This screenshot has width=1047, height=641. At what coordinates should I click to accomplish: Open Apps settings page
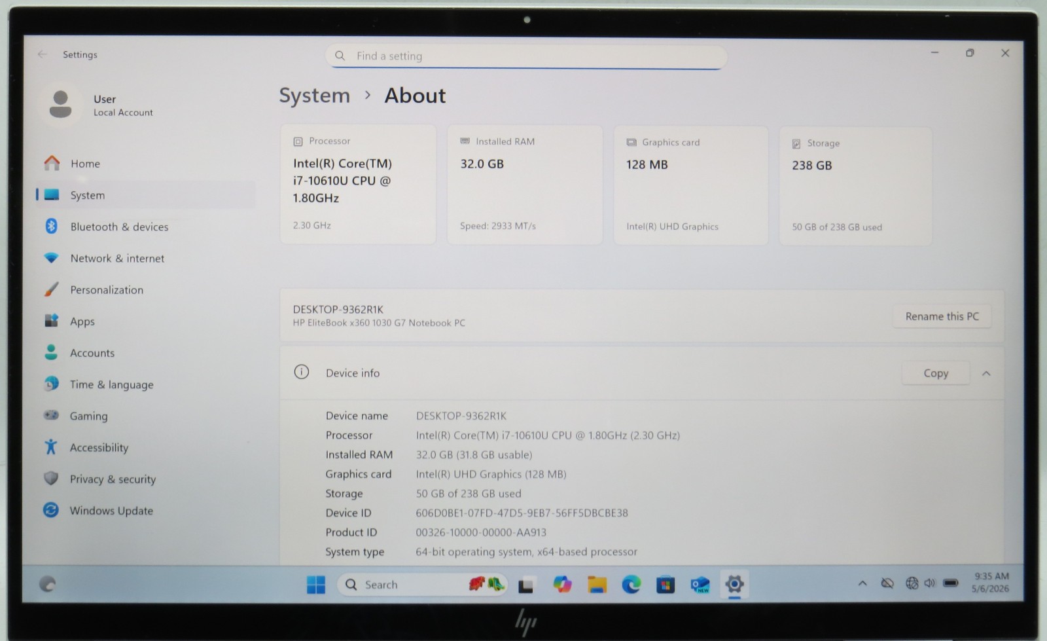(x=82, y=321)
